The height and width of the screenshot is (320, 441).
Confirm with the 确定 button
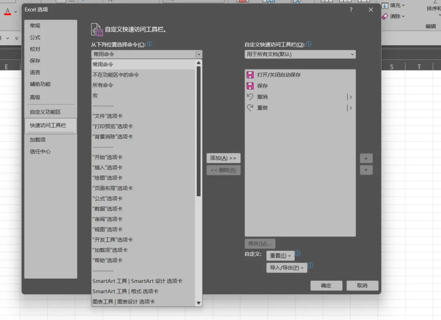326,286
